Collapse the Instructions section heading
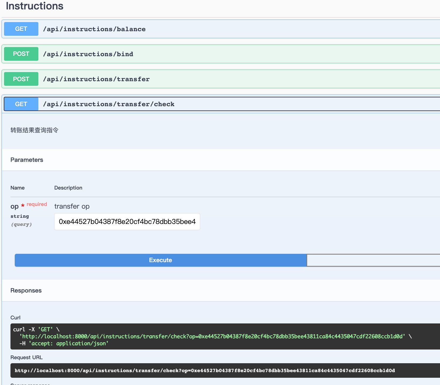Screen dimensions: 440x385 [35, 6]
